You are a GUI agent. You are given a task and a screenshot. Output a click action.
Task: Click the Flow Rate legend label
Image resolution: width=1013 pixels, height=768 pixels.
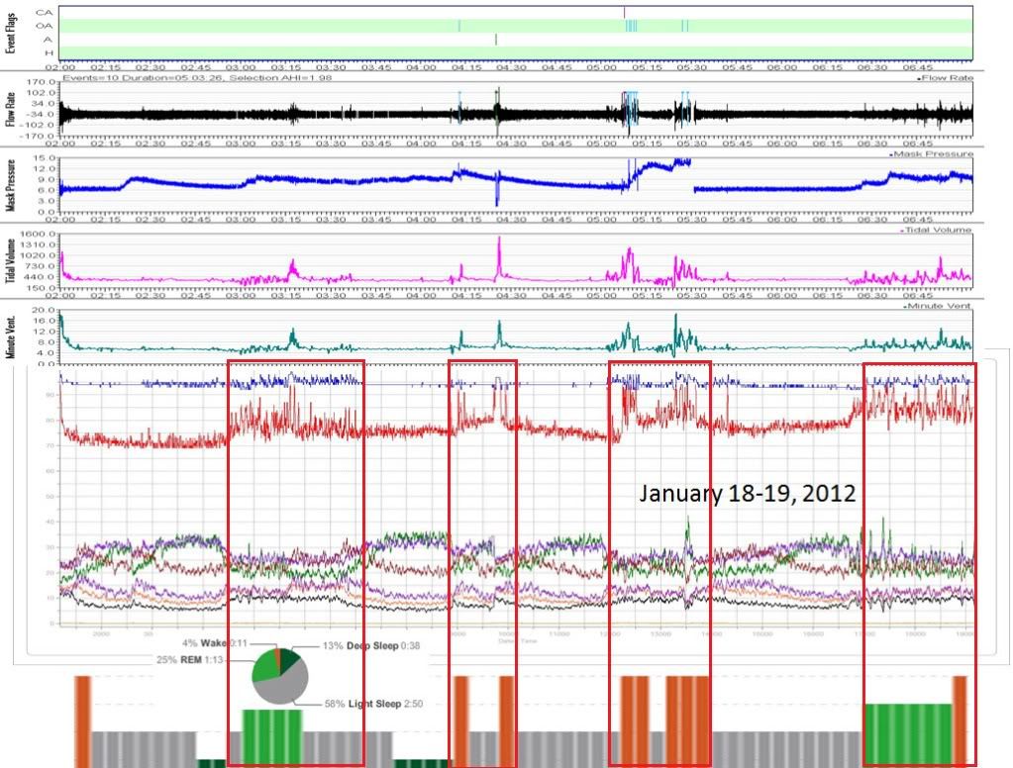948,77
